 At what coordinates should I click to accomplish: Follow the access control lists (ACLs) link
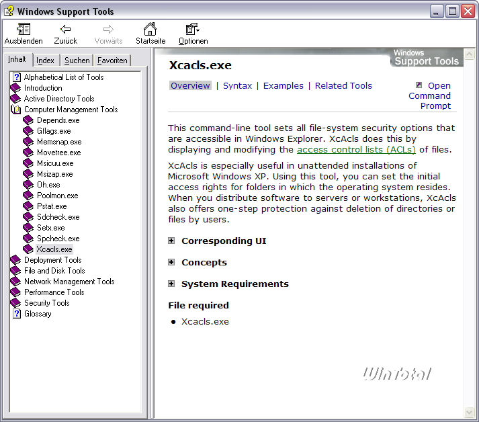356,149
